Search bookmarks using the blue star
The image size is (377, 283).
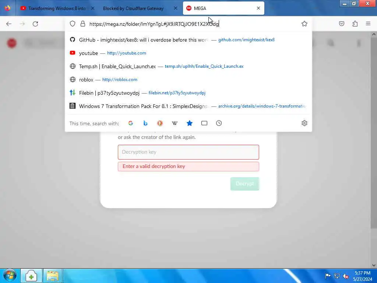[190, 123]
